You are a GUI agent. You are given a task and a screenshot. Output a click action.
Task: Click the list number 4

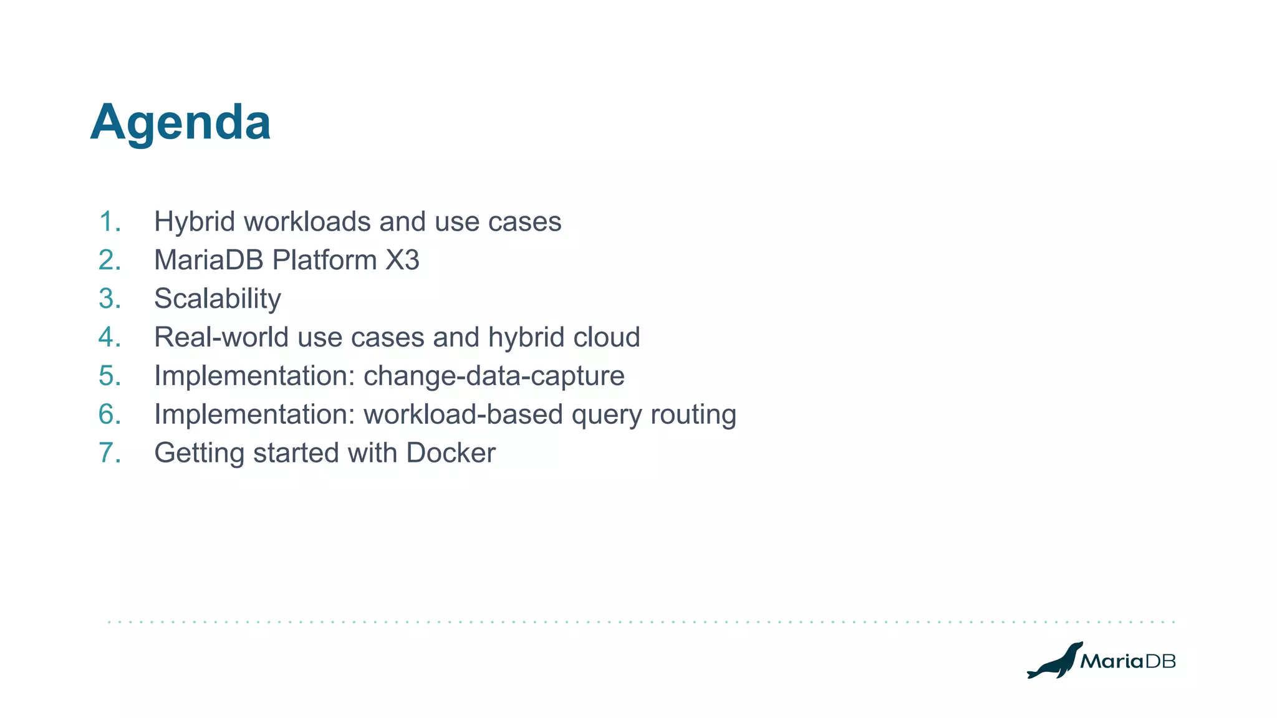click(110, 337)
